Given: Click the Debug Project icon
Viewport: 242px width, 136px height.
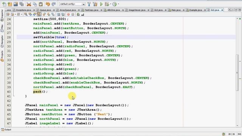Looking at the screenshot, I should [107, 4].
